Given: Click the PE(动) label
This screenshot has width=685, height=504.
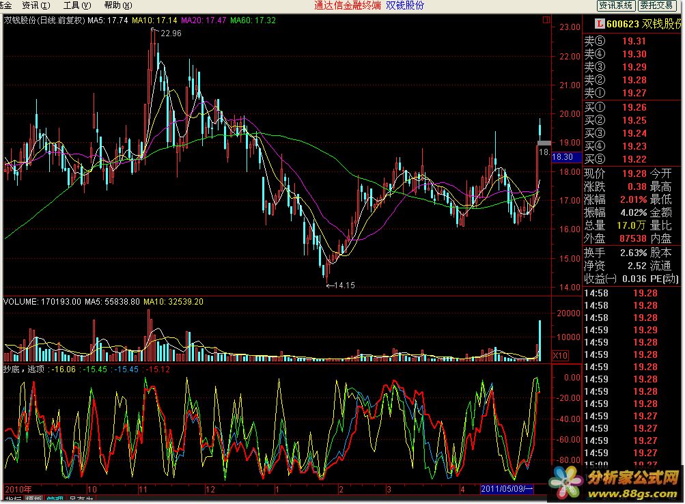Looking at the screenshot, I should click(x=665, y=279).
